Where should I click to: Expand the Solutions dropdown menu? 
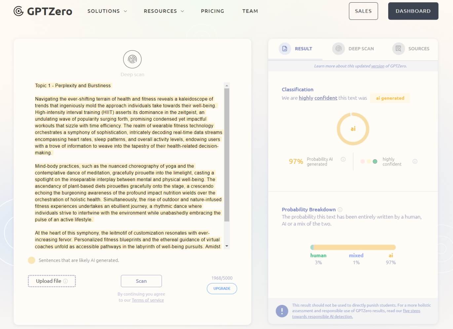tap(107, 11)
